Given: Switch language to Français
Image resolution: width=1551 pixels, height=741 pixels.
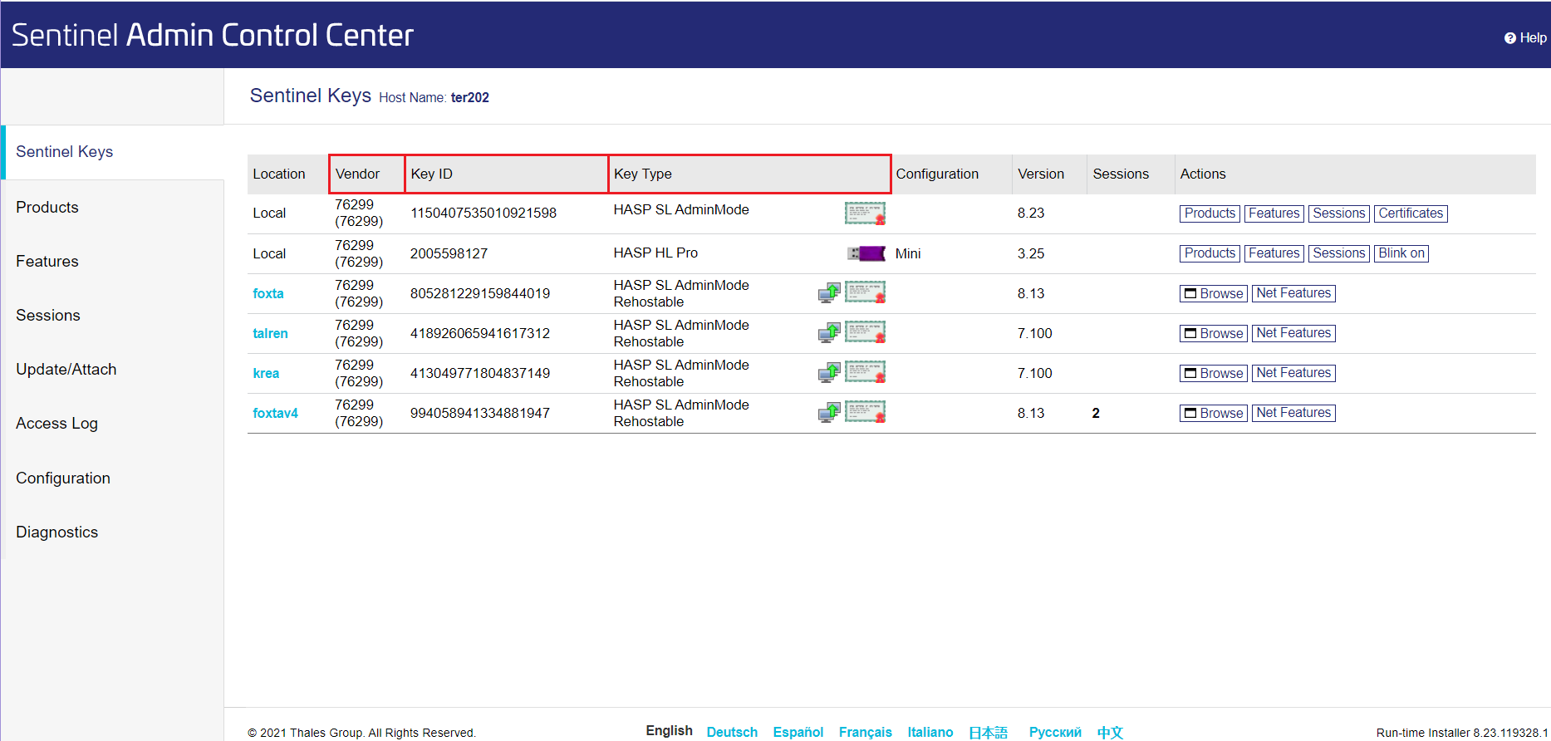Looking at the screenshot, I should tap(865, 732).
